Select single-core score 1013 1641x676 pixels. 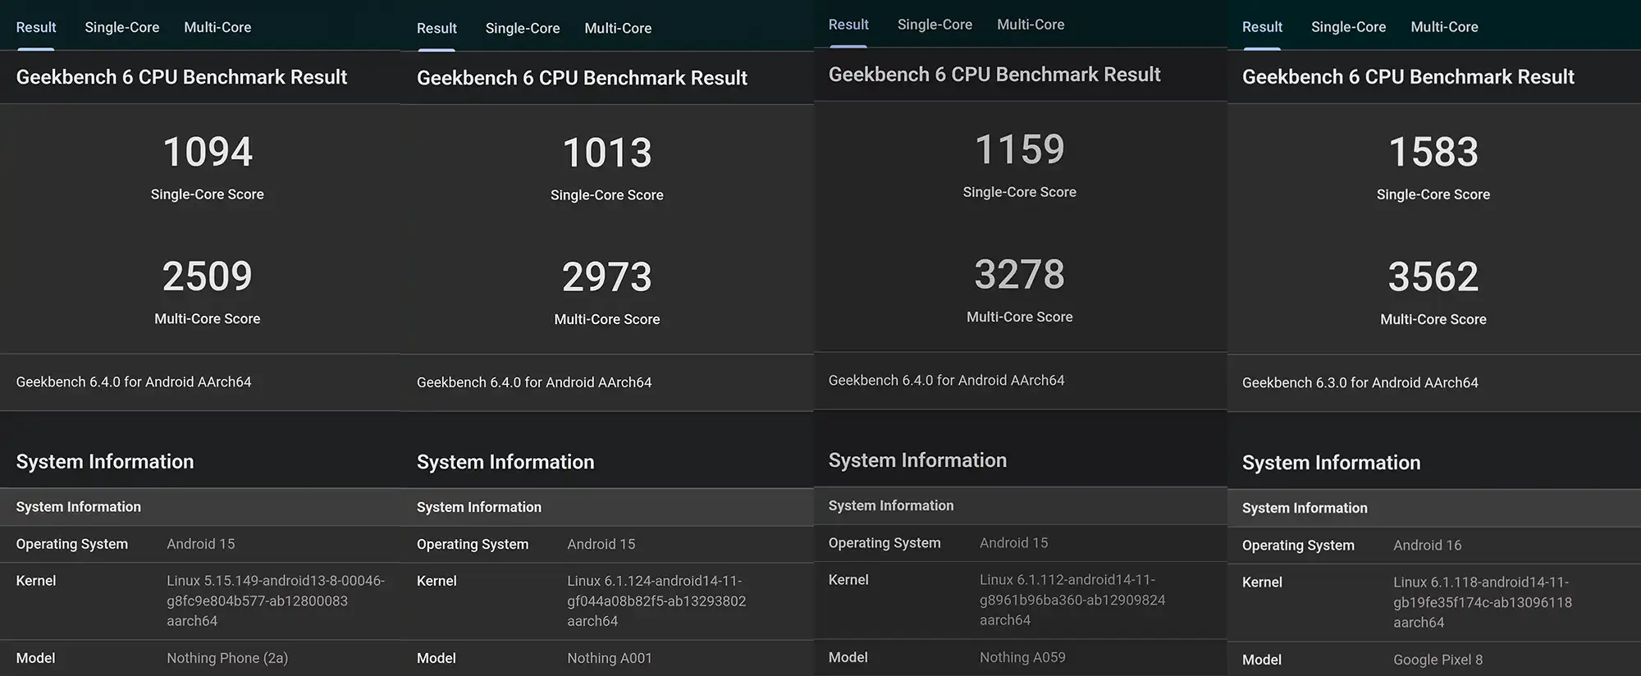point(607,153)
